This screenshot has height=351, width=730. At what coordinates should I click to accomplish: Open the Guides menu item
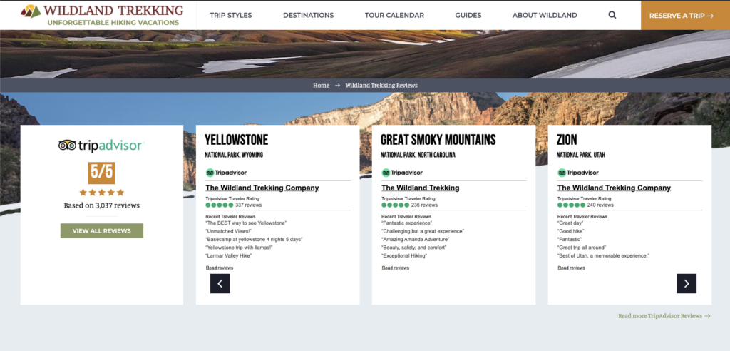click(468, 16)
